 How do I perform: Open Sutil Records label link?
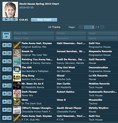(x=97, y=60)
